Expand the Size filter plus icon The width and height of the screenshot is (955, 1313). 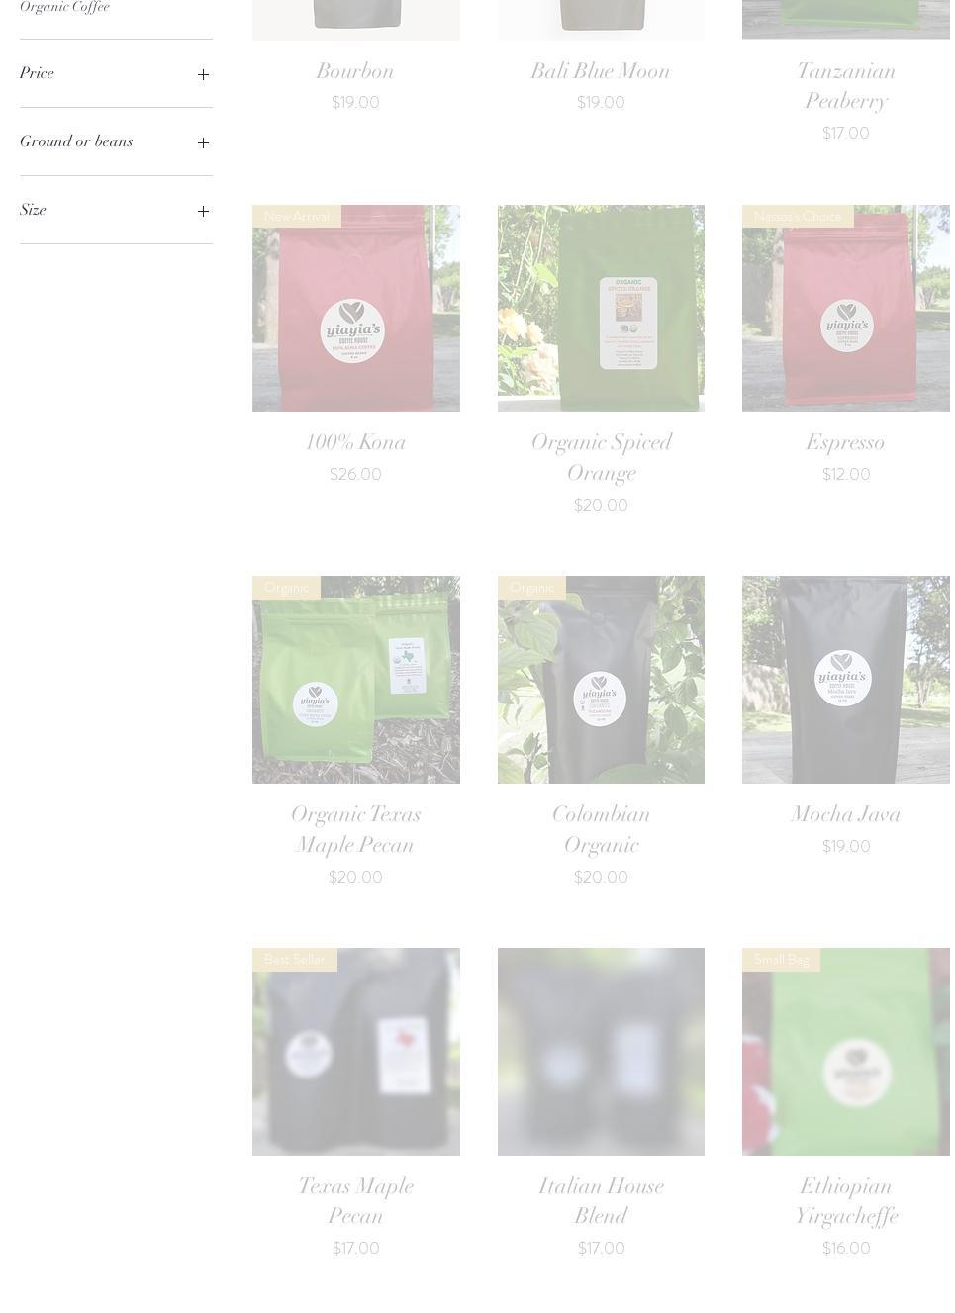[203, 211]
